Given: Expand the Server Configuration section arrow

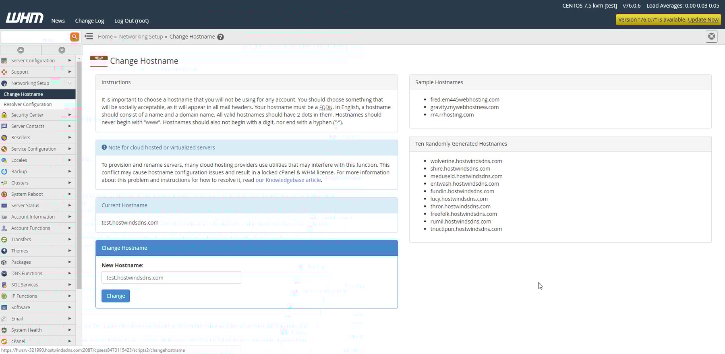Looking at the screenshot, I should tap(70, 61).
